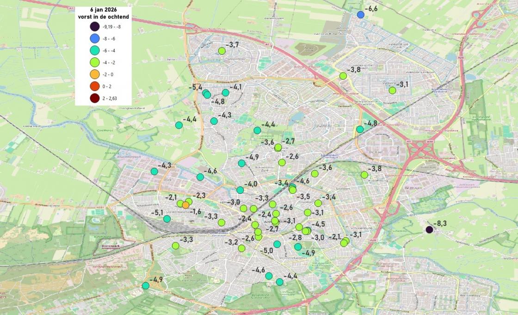Select the orange -1,6 marker in the city center

(185, 205)
